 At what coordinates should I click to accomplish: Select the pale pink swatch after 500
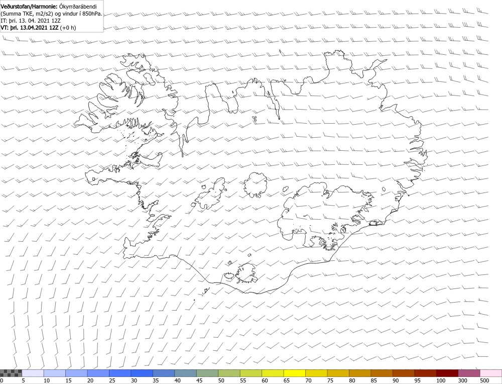[491, 373]
